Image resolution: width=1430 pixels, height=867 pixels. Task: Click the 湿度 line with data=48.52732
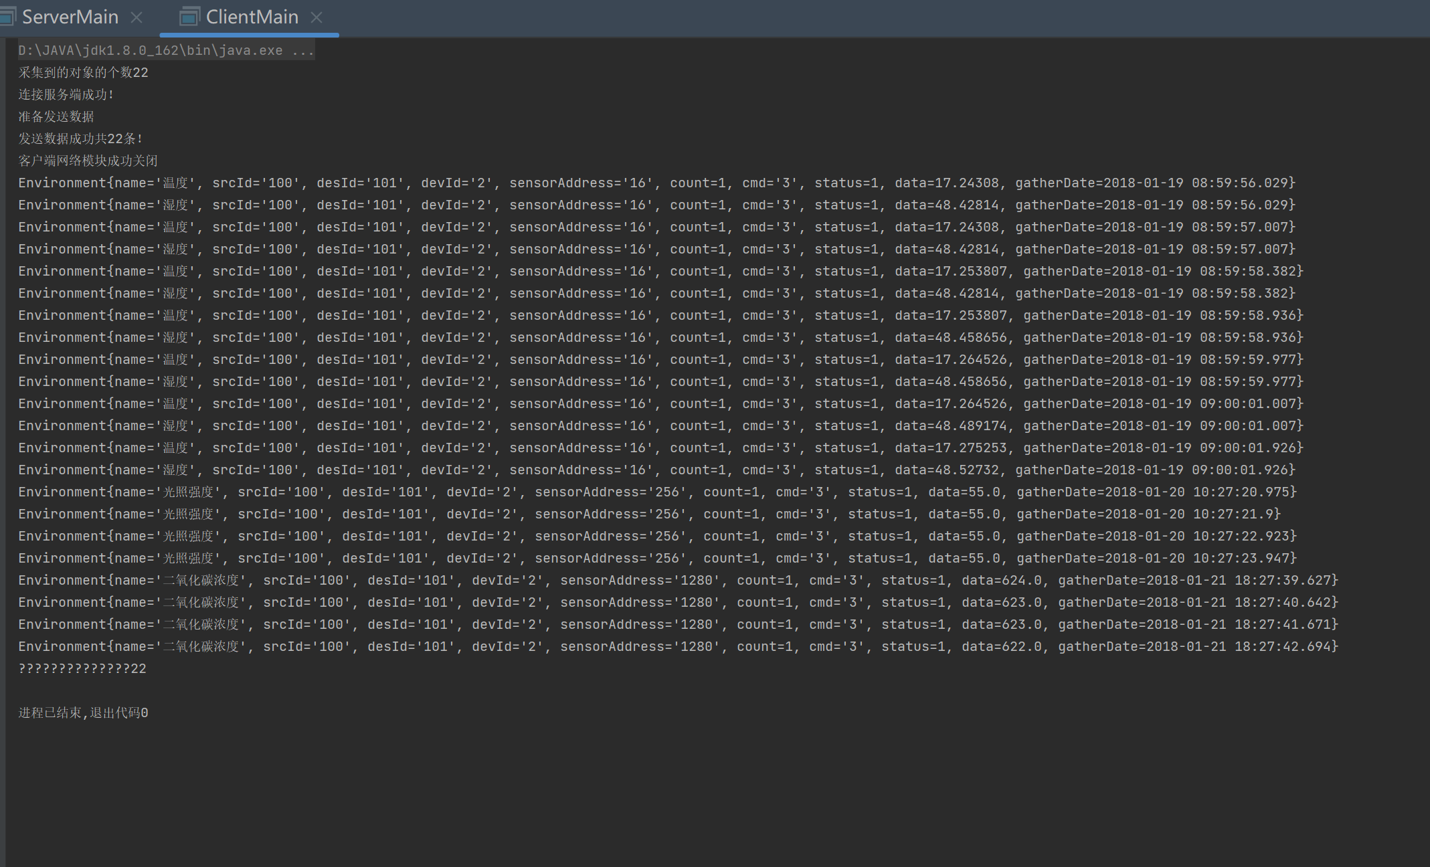[656, 470]
